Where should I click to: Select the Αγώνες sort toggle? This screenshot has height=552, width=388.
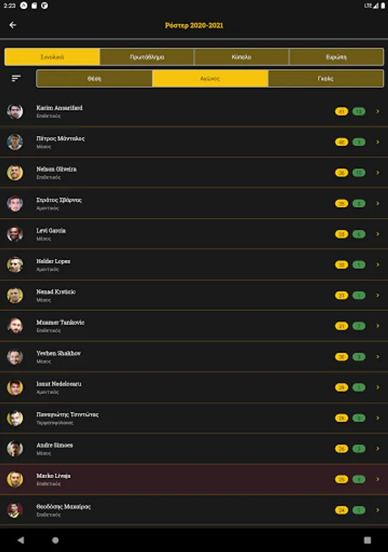[x=210, y=78]
